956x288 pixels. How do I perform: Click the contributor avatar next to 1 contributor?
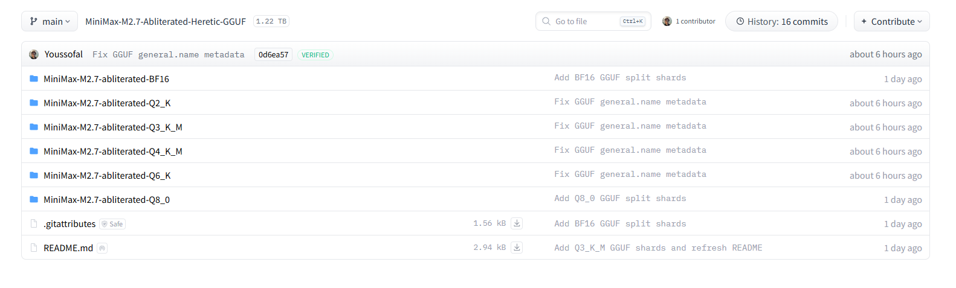(667, 21)
